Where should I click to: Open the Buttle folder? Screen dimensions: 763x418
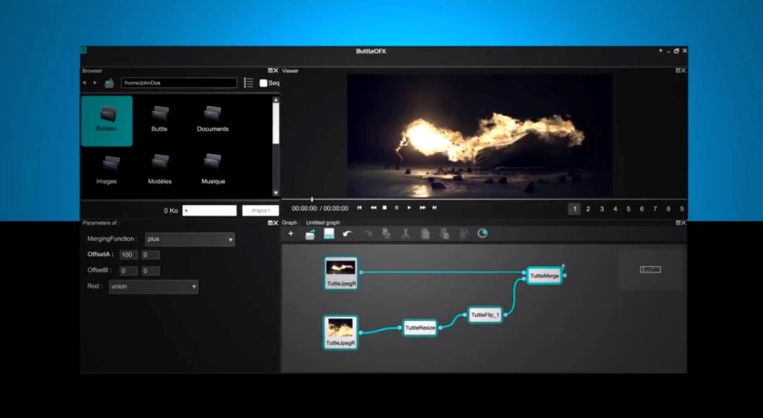pos(159,120)
